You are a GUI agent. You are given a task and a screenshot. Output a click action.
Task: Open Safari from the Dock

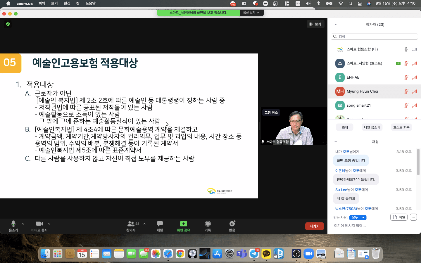[168, 254]
